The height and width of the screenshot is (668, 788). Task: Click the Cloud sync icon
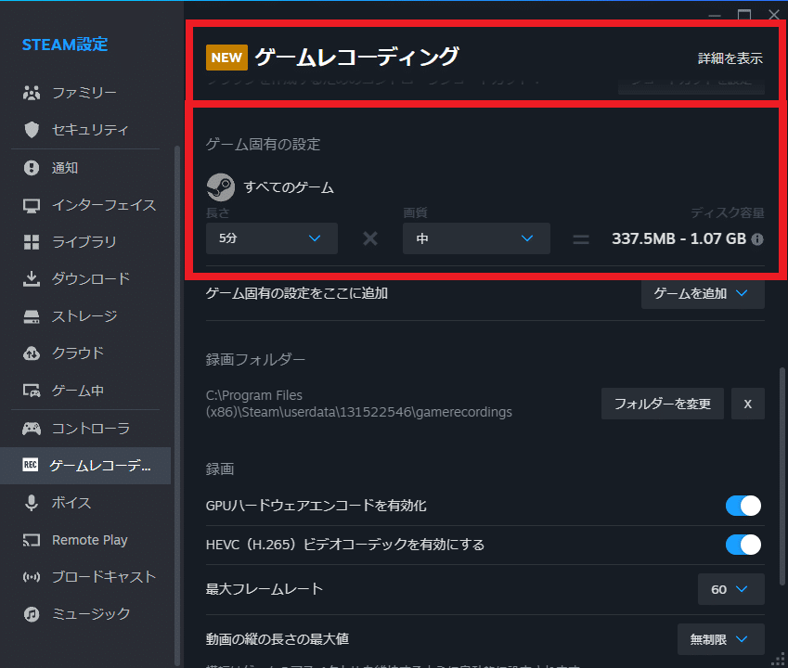[32, 353]
